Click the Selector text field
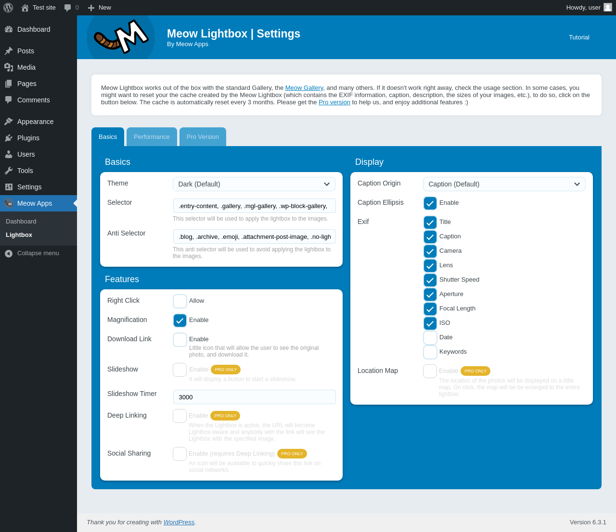The width and height of the screenshot is (616, 532). pos(255,206)
